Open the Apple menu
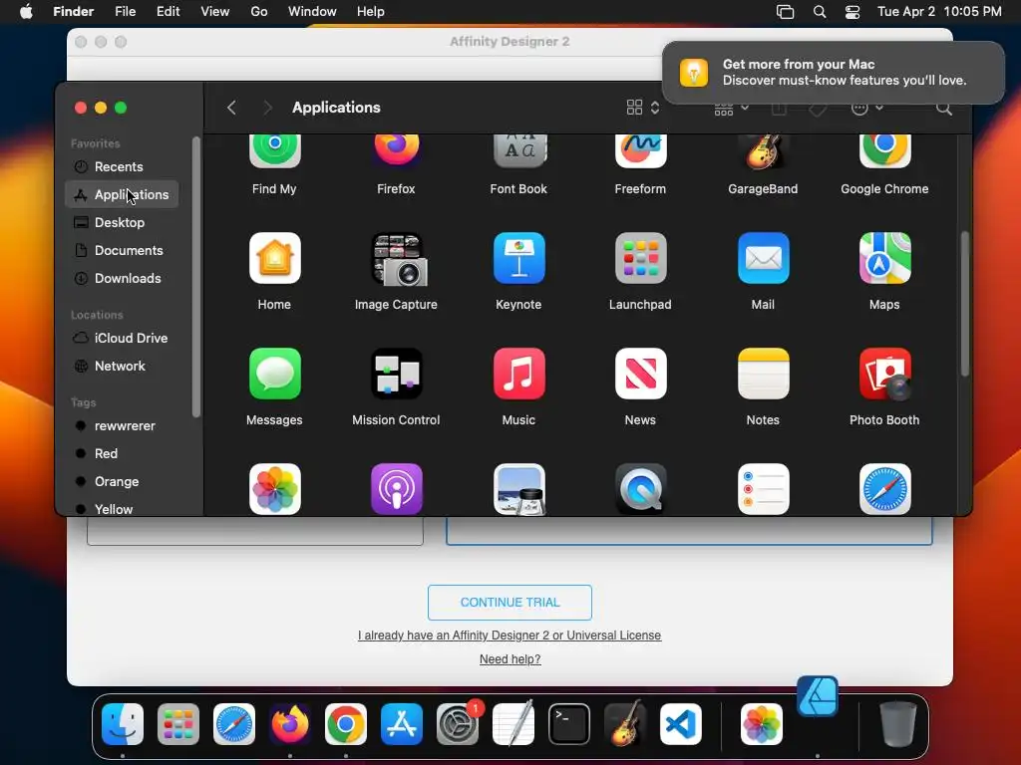Image resolution: width=1021 pixels, height=765 pixels. [x=26, y=12]
